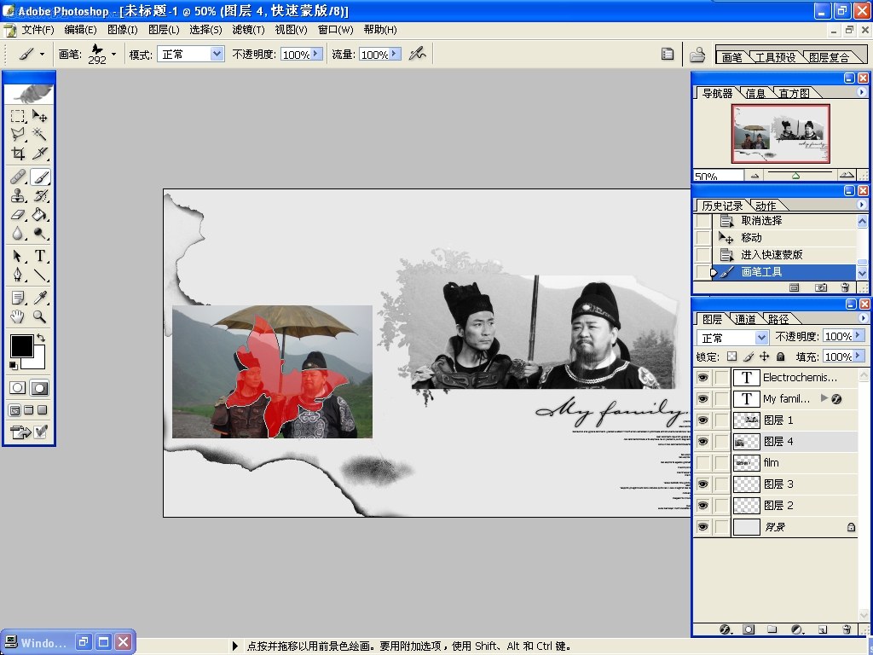
Task: Open the 填充 fill arrow
Action: pyautogui.click(x=858, y=356)
